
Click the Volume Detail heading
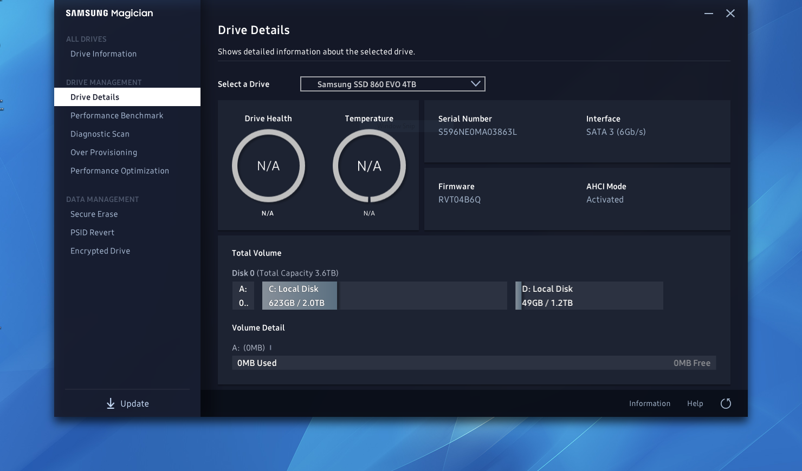pyautogui.click(x=258, y=328)
